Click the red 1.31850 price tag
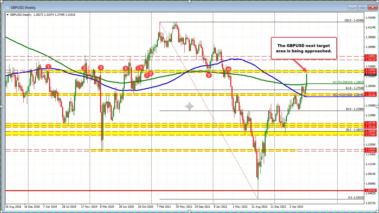The height and width of the screenshot is (213, 379). (x=371, y=70)
